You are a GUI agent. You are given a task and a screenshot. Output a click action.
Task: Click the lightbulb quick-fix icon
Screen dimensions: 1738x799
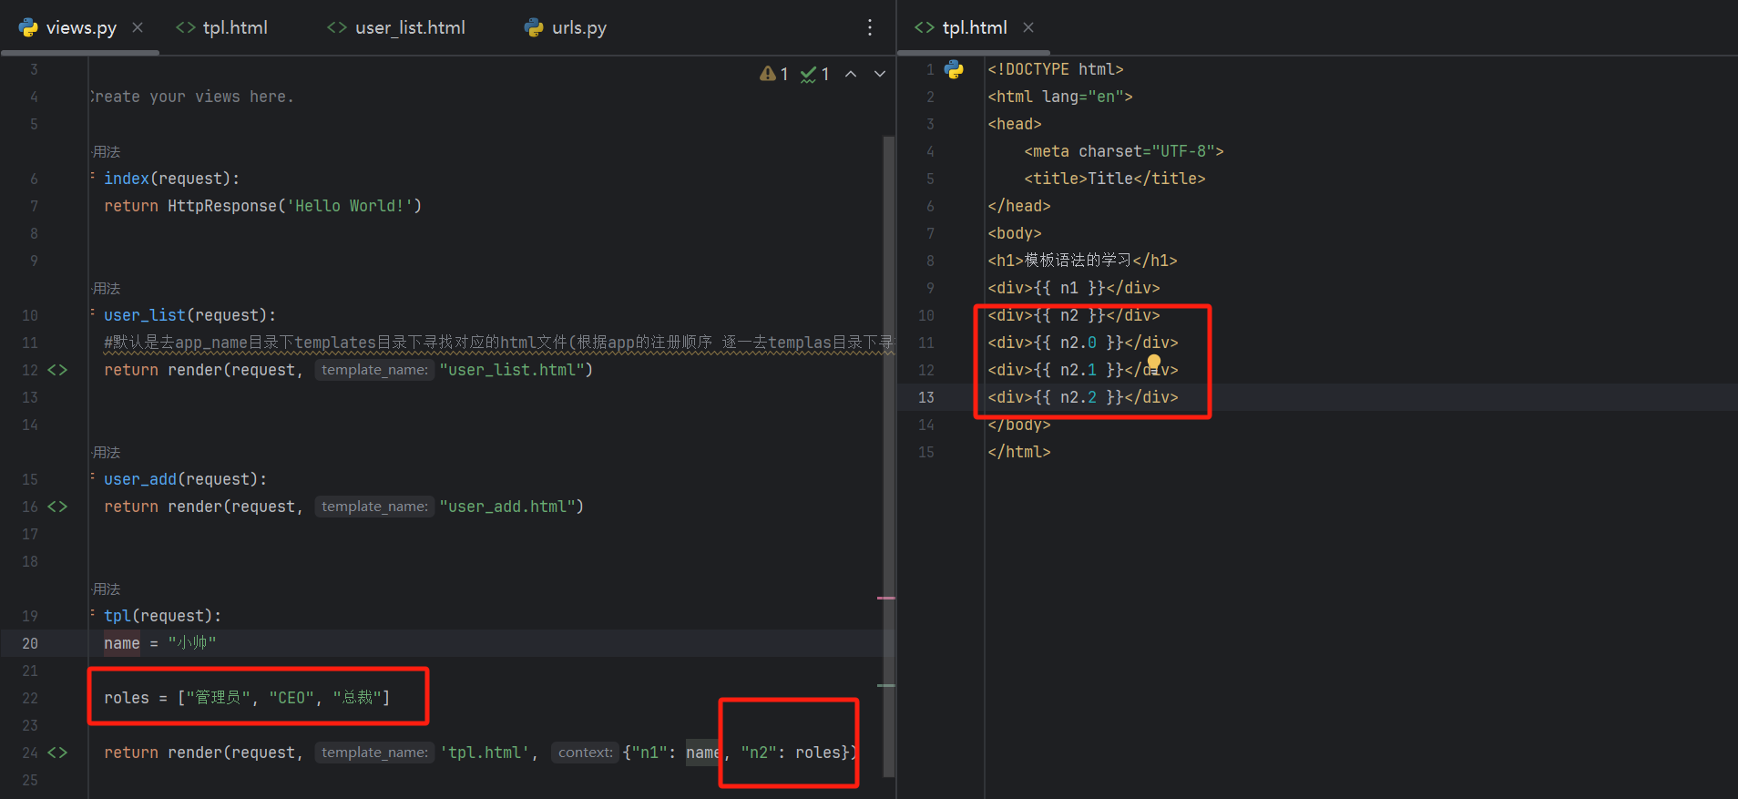click(1154, 363)
